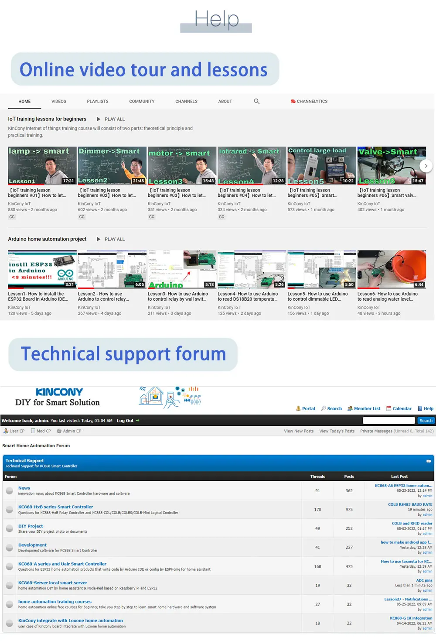Collapse the Technical Support category
Viewport: 436px width, 641px height.
tap(429, 461)
